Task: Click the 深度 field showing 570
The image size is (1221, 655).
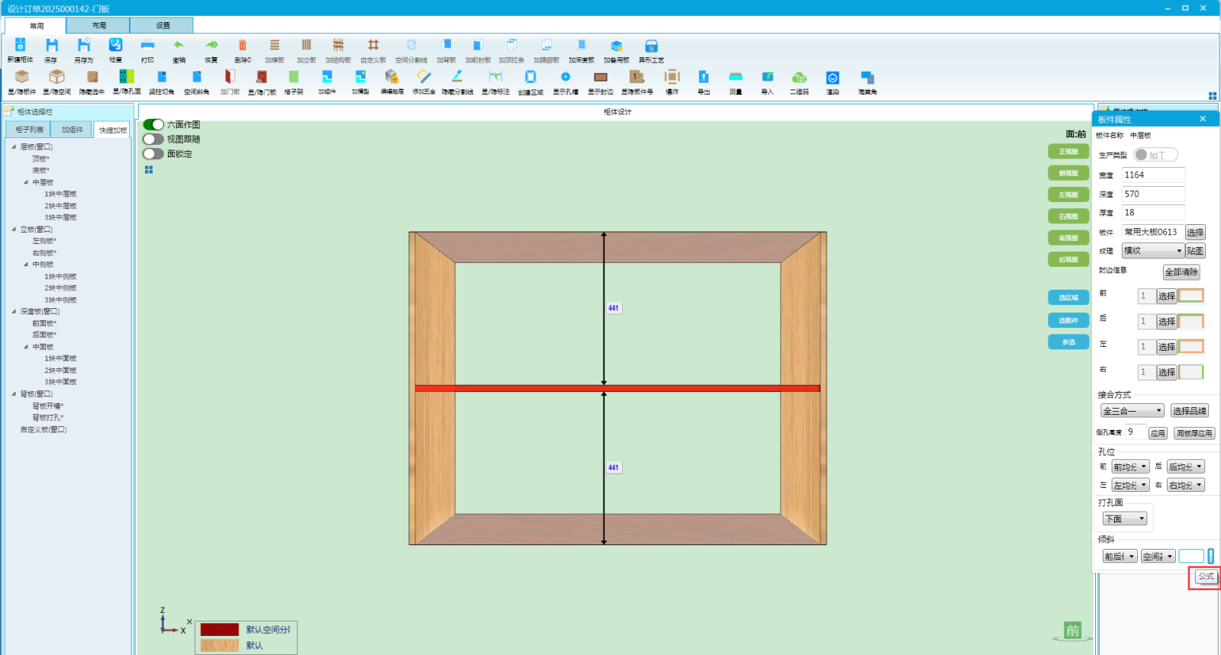Action: click(1153, 194)
